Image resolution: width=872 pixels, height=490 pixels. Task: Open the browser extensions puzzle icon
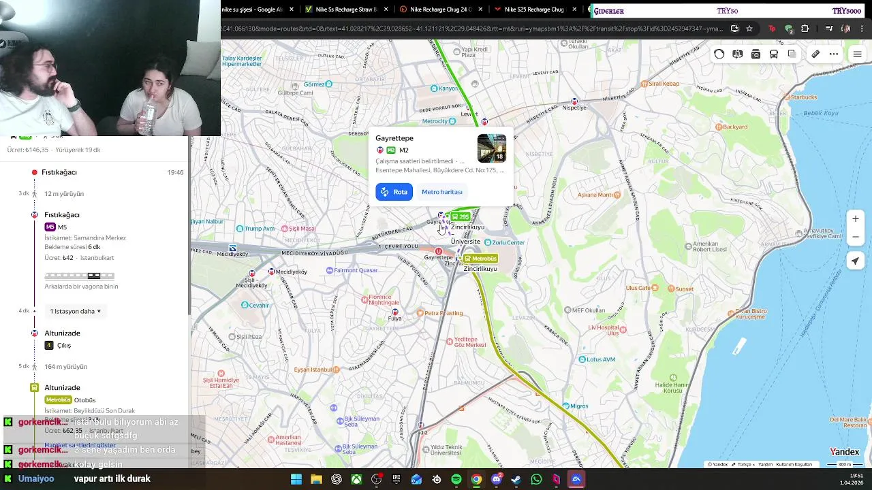[805, 29]
